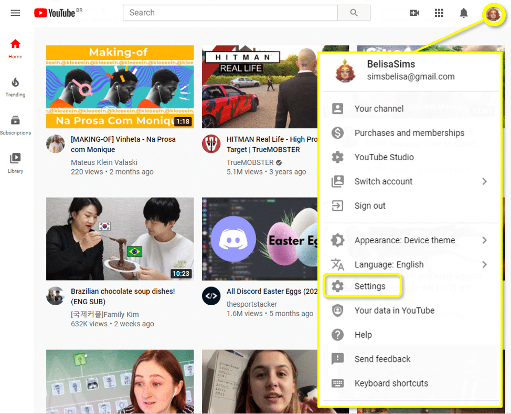Click the Sign out arrow icon
This screenshot has height=414, width=511.
pyautogui.click(x=337, y=205)
